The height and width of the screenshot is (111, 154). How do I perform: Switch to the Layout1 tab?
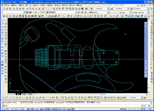[x=24, y=94]
